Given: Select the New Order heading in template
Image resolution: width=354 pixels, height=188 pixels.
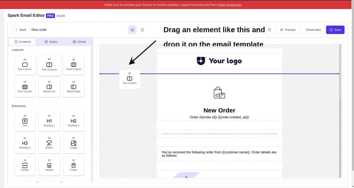Looking at the screenshot, I should click(219, 110).
